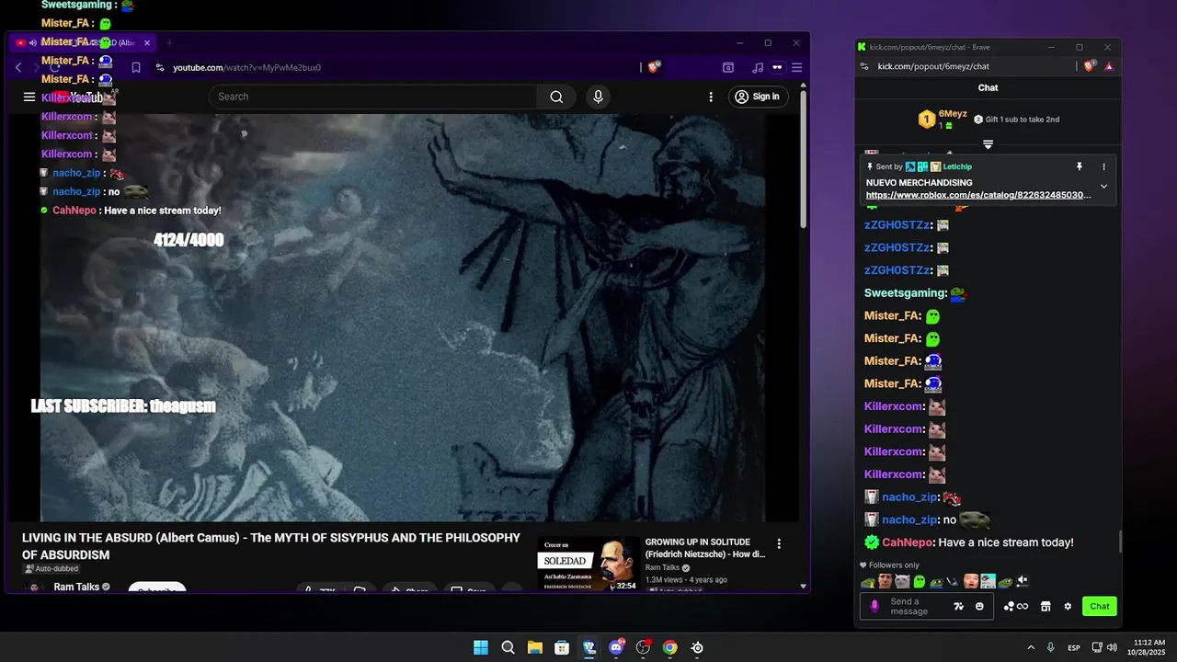The image size is (1177, 662).
Task: Click nacho_zip's 'no' message username
Action: pyautogui.click(x=909, y=520)
